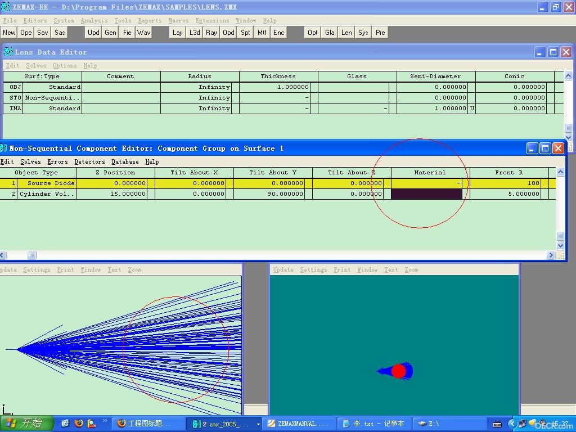Screen dimensions: 576x432
Task: Click Settings in the right shaded model window
Action: point(313,269)
